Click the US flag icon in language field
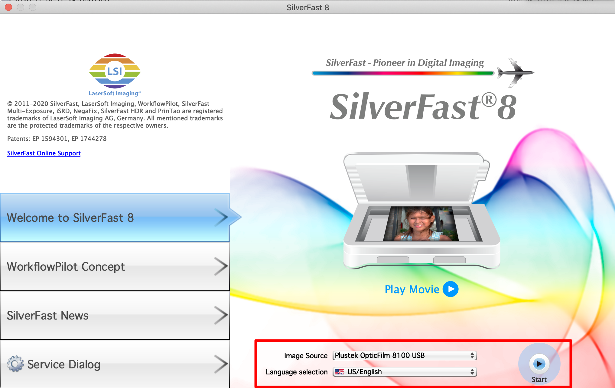Viewport: 615px width, 388px height. click(x=340, y=372)
